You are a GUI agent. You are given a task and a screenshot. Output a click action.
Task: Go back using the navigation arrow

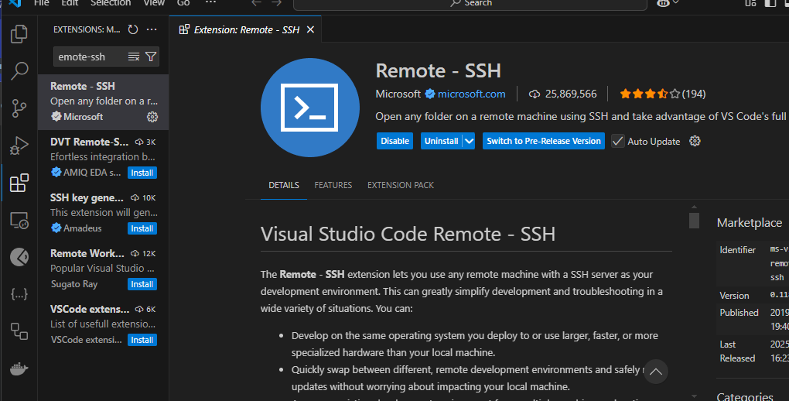tap(256, 3)
